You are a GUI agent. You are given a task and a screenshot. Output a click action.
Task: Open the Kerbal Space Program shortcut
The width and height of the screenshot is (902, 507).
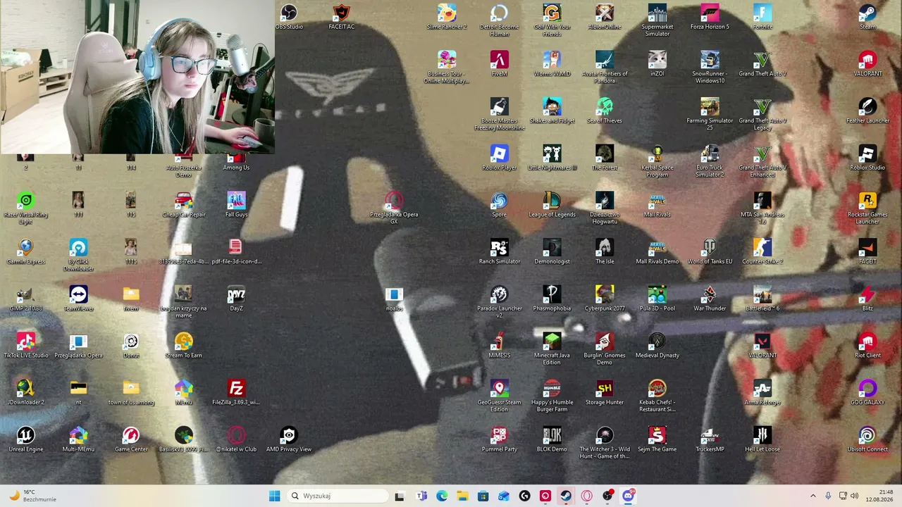click(x=657, y=161)
